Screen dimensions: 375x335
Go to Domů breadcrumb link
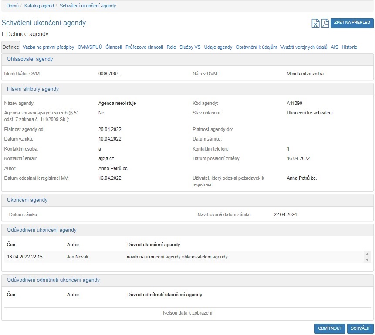(12, 6)
